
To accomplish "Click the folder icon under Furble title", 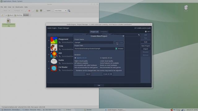I will point(60,64).
